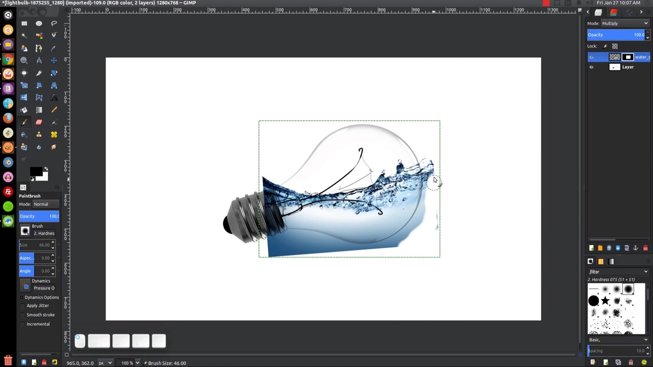The image size is (653, 367).
Task: Choose the Fuzzy Select magic wand tool
Action: 24,36
